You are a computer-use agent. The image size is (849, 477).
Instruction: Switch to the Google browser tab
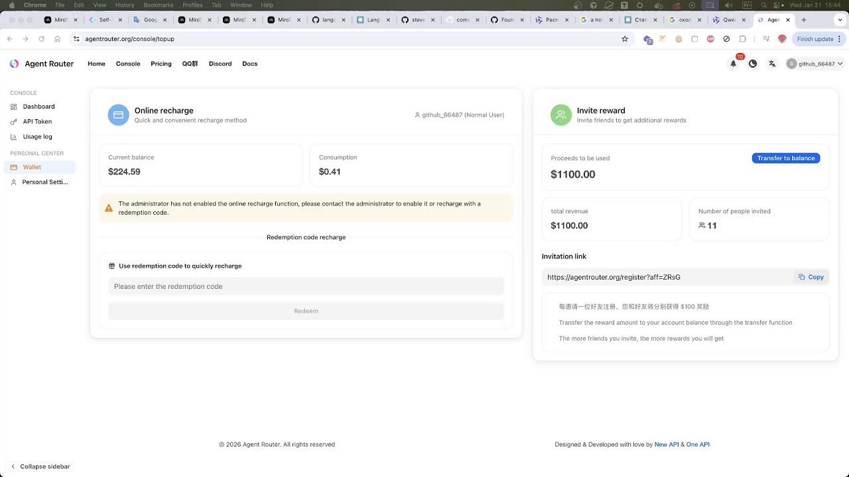[149, 20]
